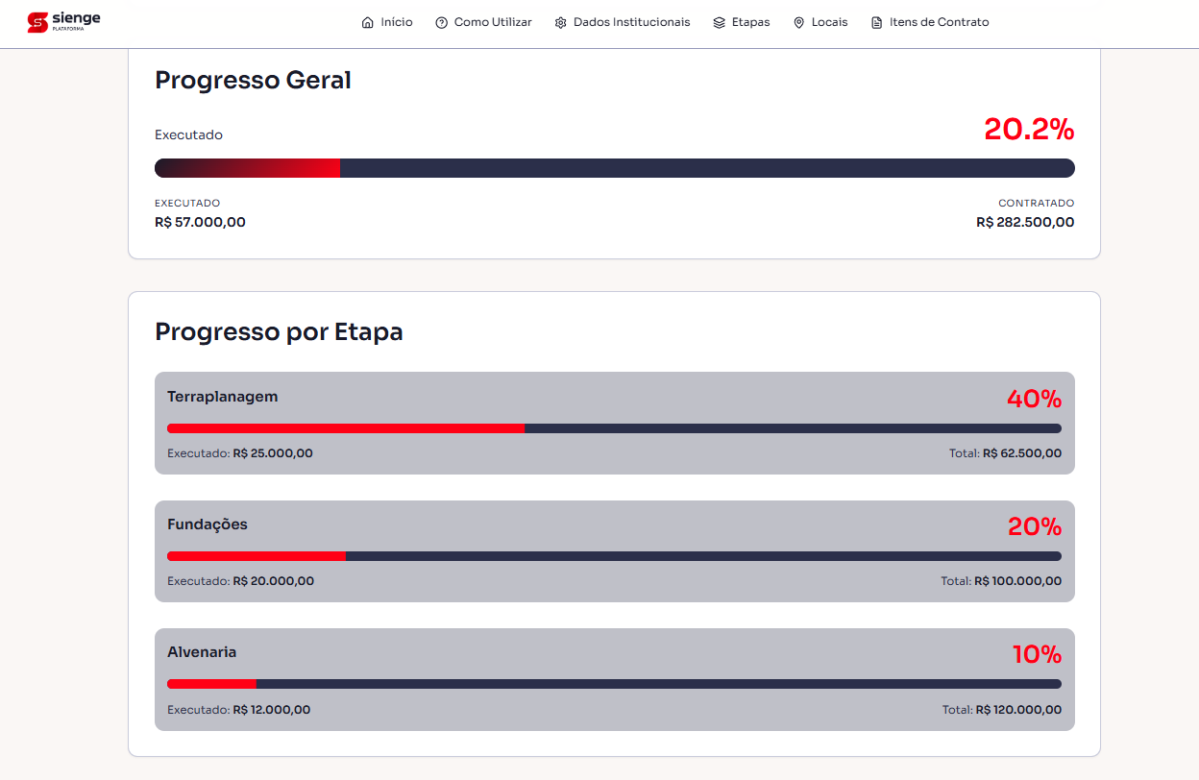Open the Como Utilizar text link
Viewport: 1199px width, 780px height.
pyautogui.click(x=493, y=22)
